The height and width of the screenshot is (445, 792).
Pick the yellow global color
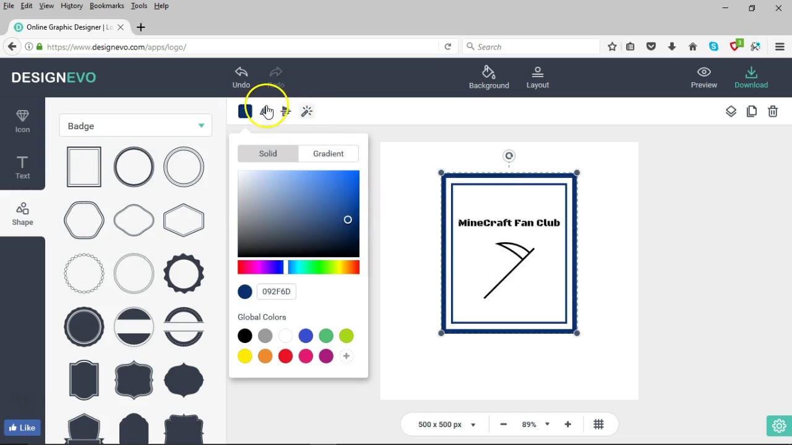245,356
